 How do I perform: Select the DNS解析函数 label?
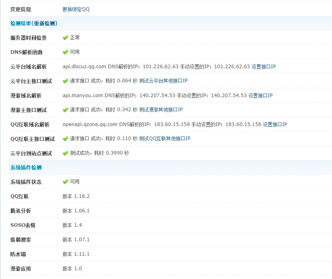(x=26, y=52)
